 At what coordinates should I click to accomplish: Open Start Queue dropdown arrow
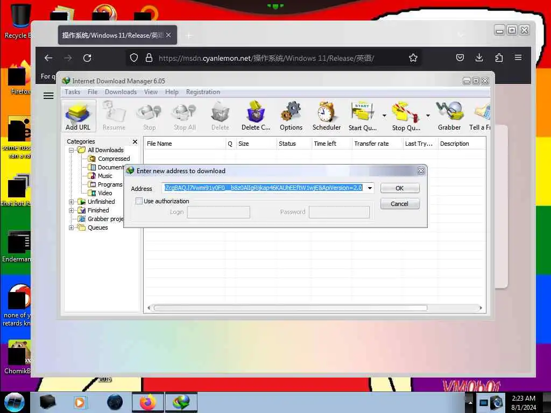coord(384,115)
